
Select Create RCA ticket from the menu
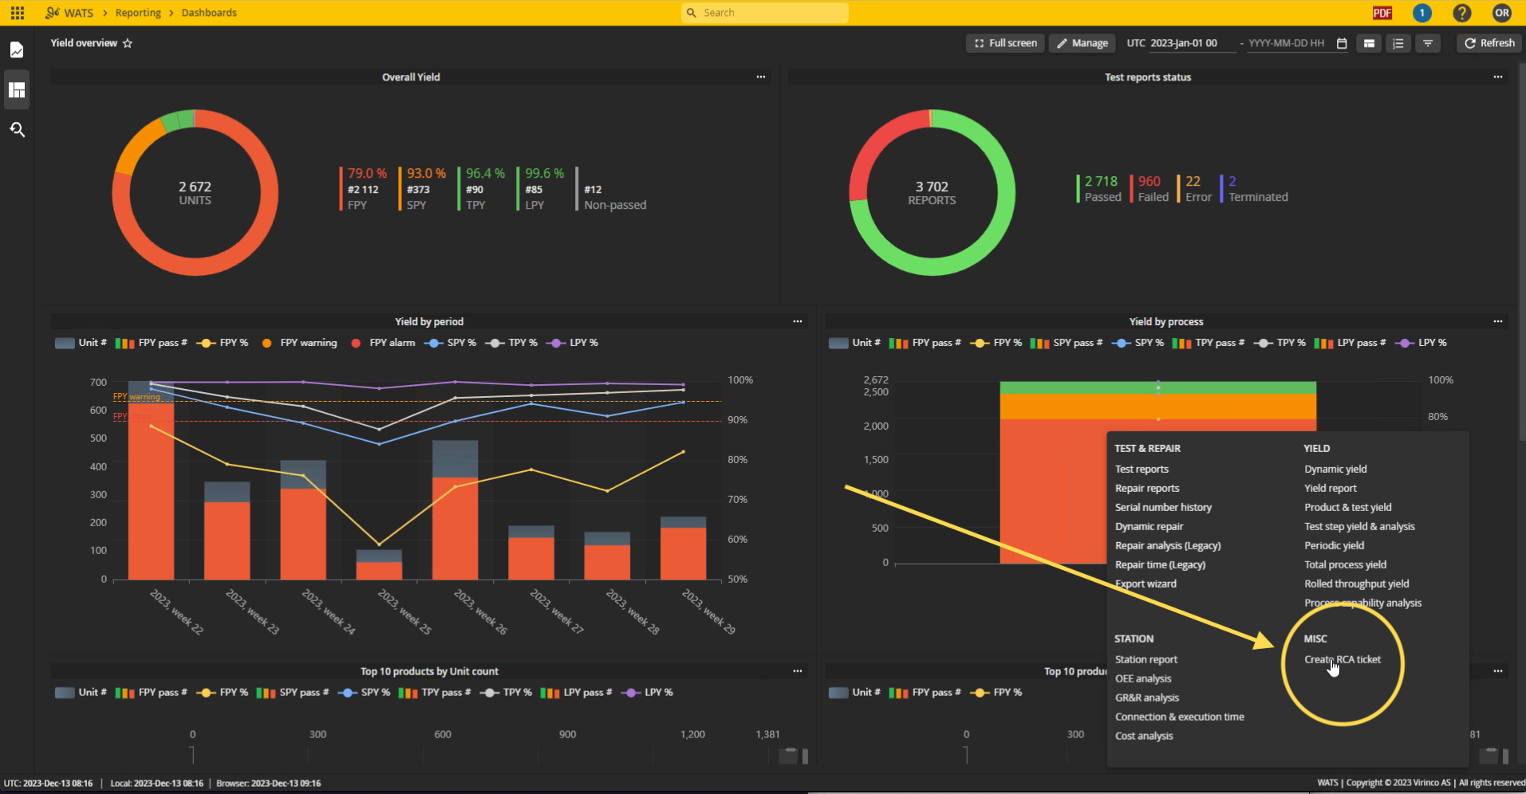[1342, 659]
